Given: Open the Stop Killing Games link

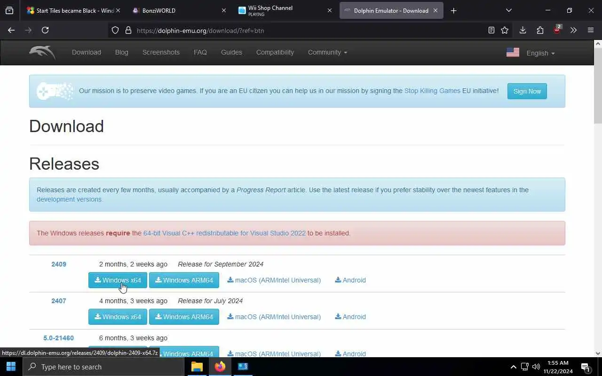Looking at the screenshot, I should (x=432, y=91).
